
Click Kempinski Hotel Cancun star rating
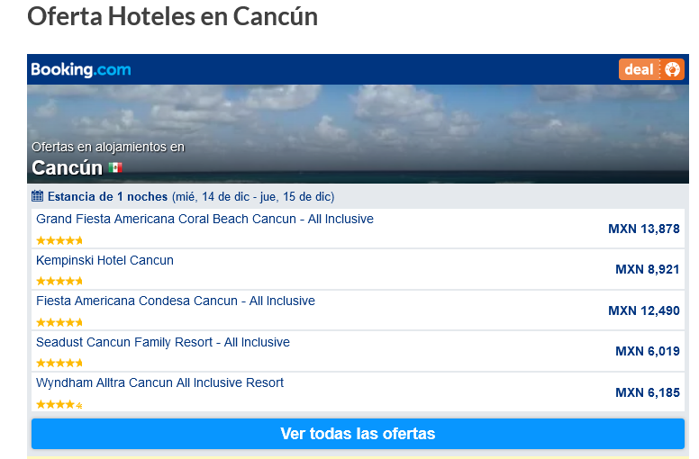59,281
